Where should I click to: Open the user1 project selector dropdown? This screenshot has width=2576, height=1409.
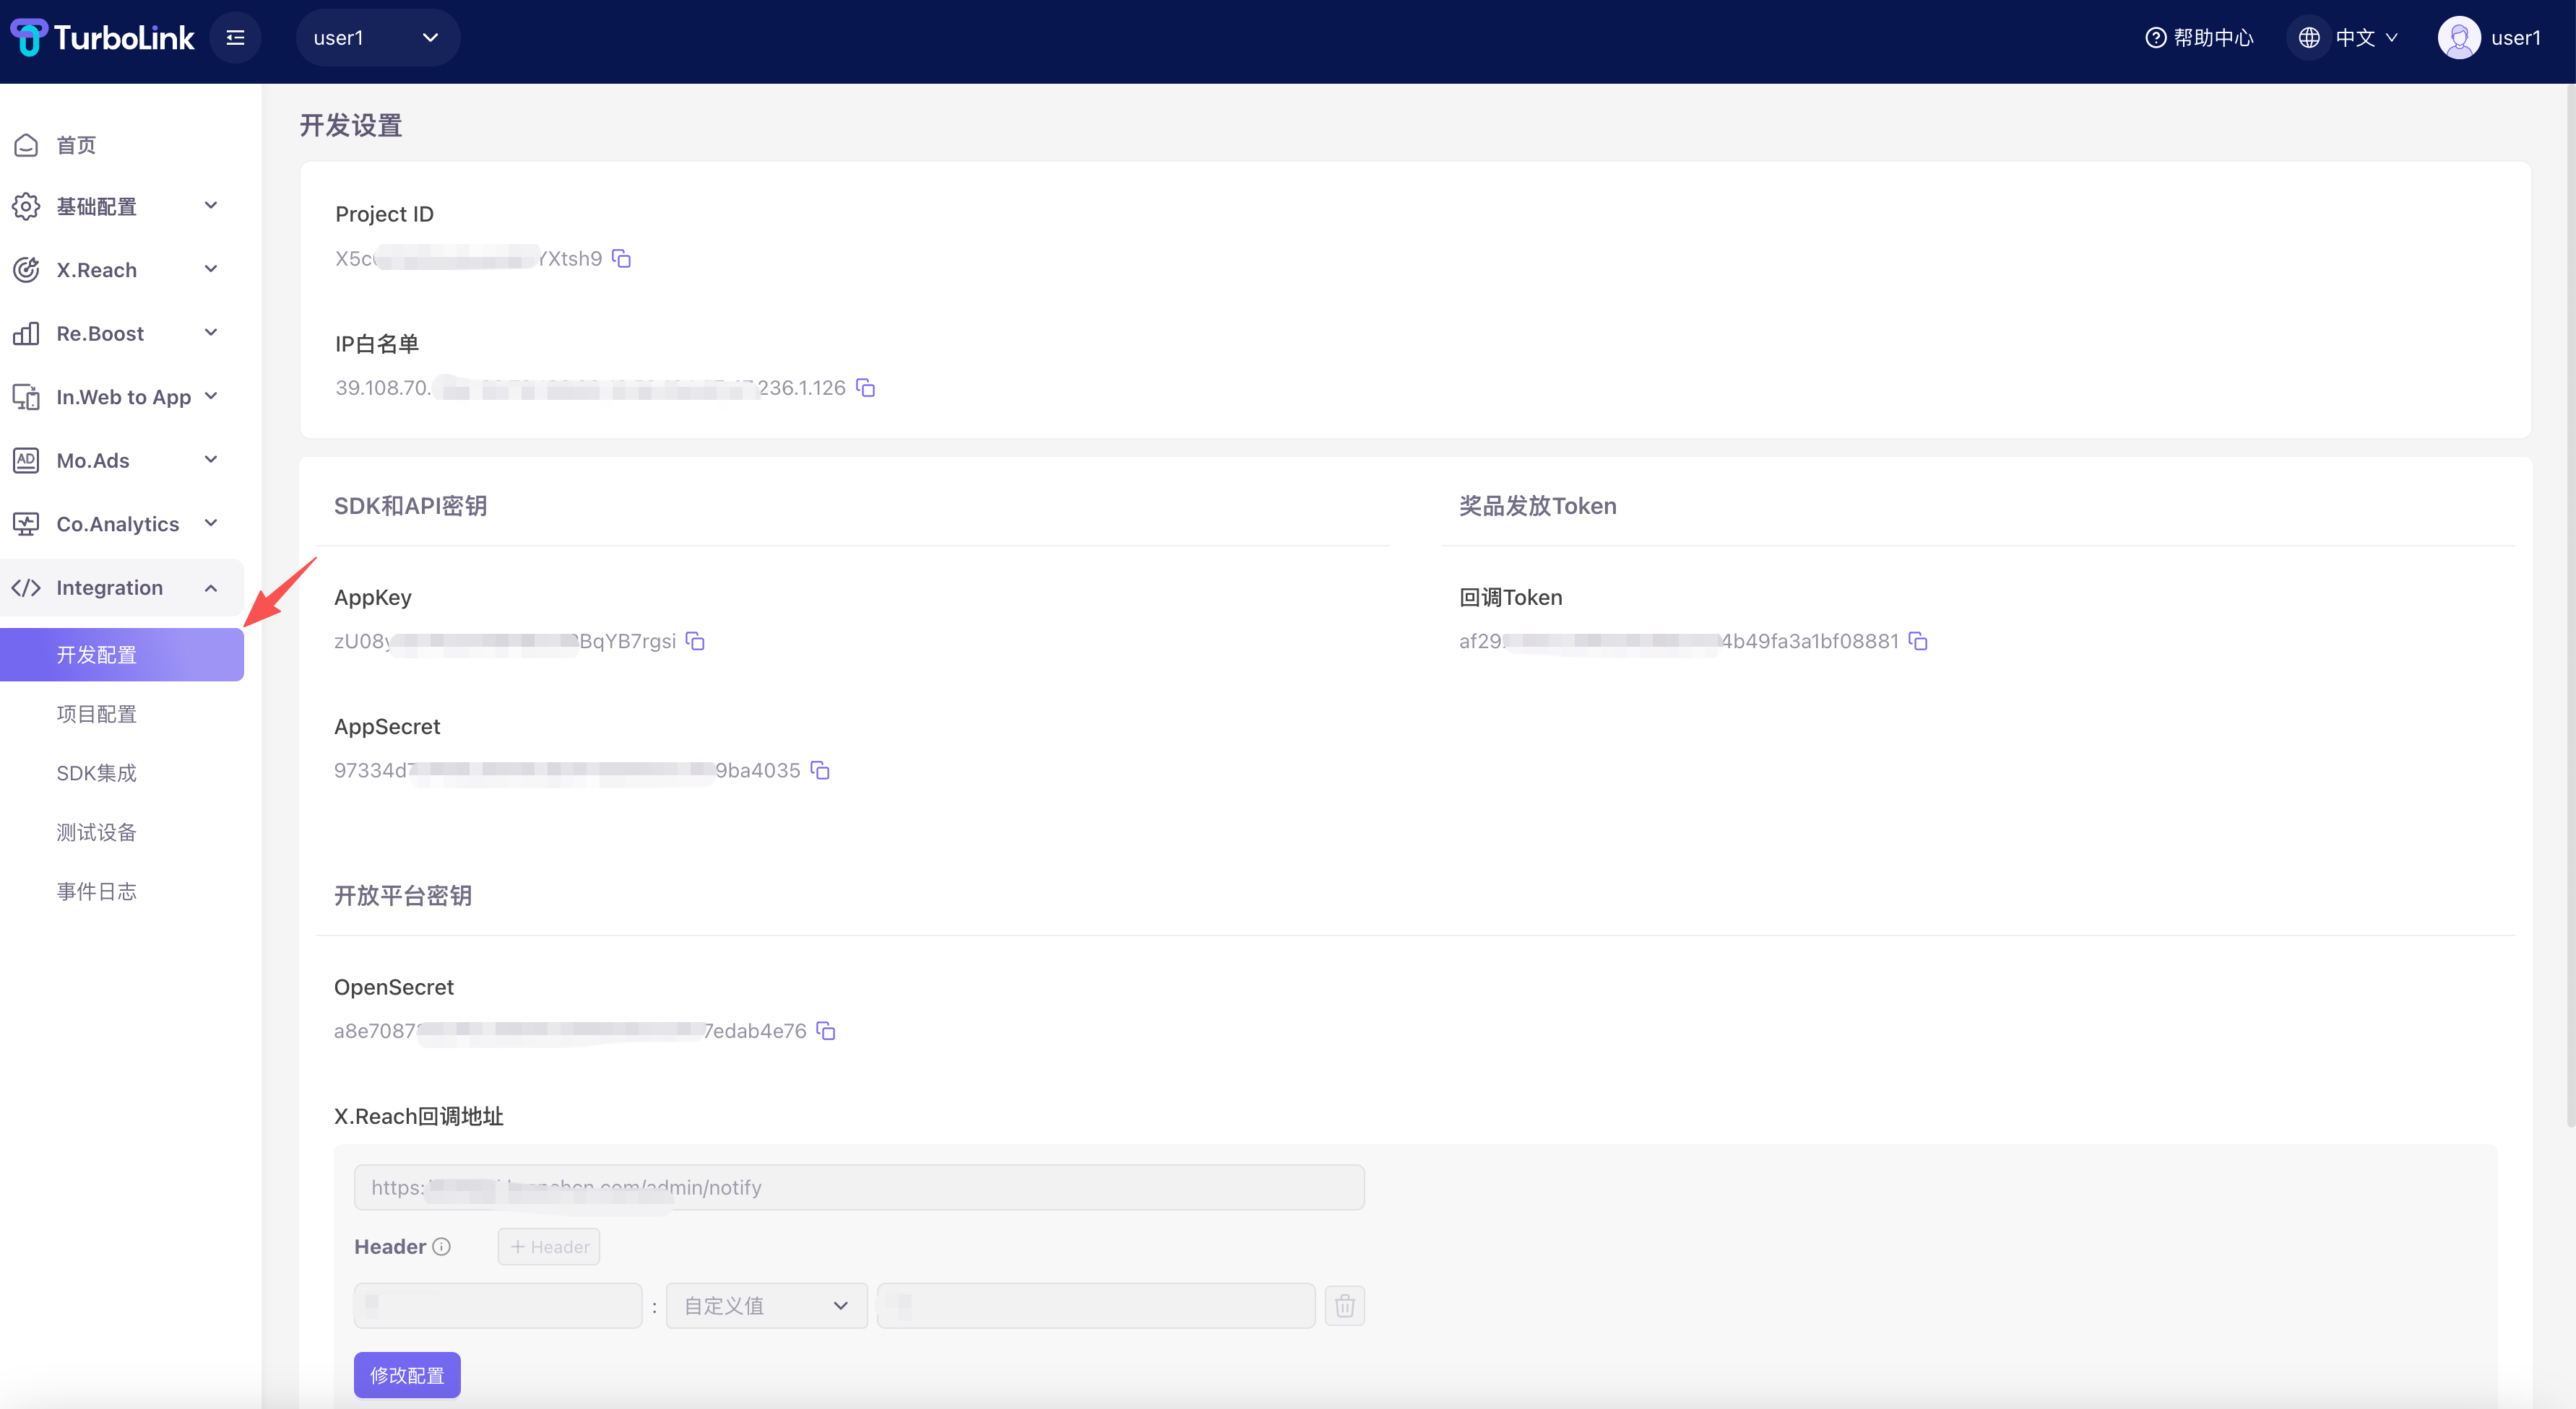(377, 38)
